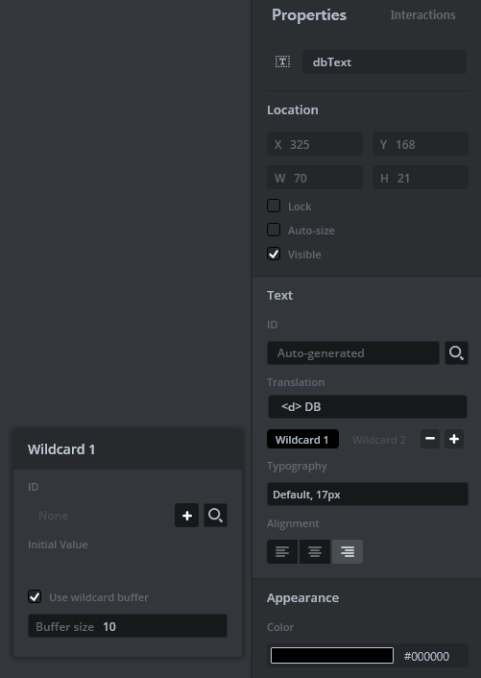
Task: Set text alignment to right
Action: [347, 551]
